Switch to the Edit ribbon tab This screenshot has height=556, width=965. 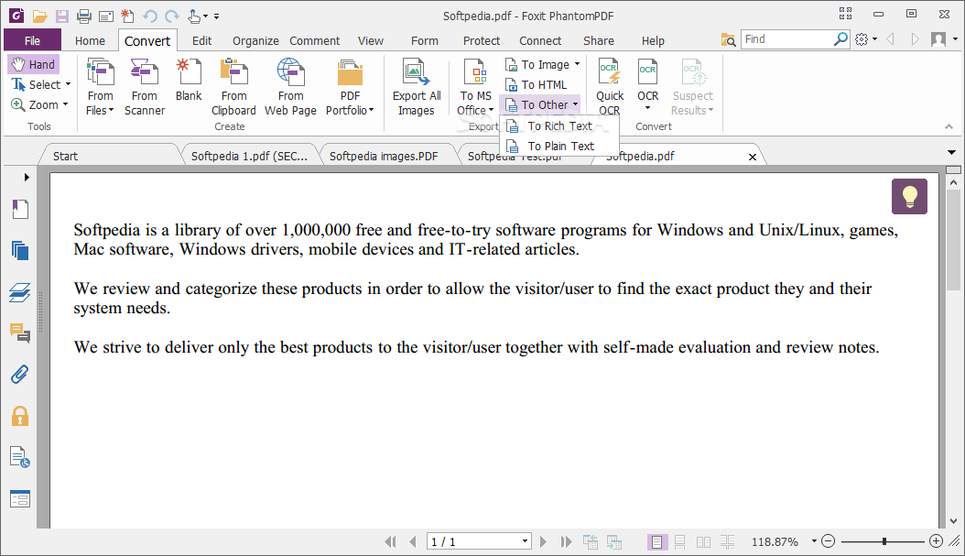tap(201, 40)
